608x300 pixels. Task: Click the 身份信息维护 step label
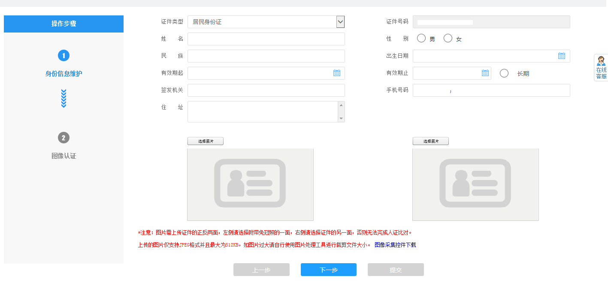(64, 74)
